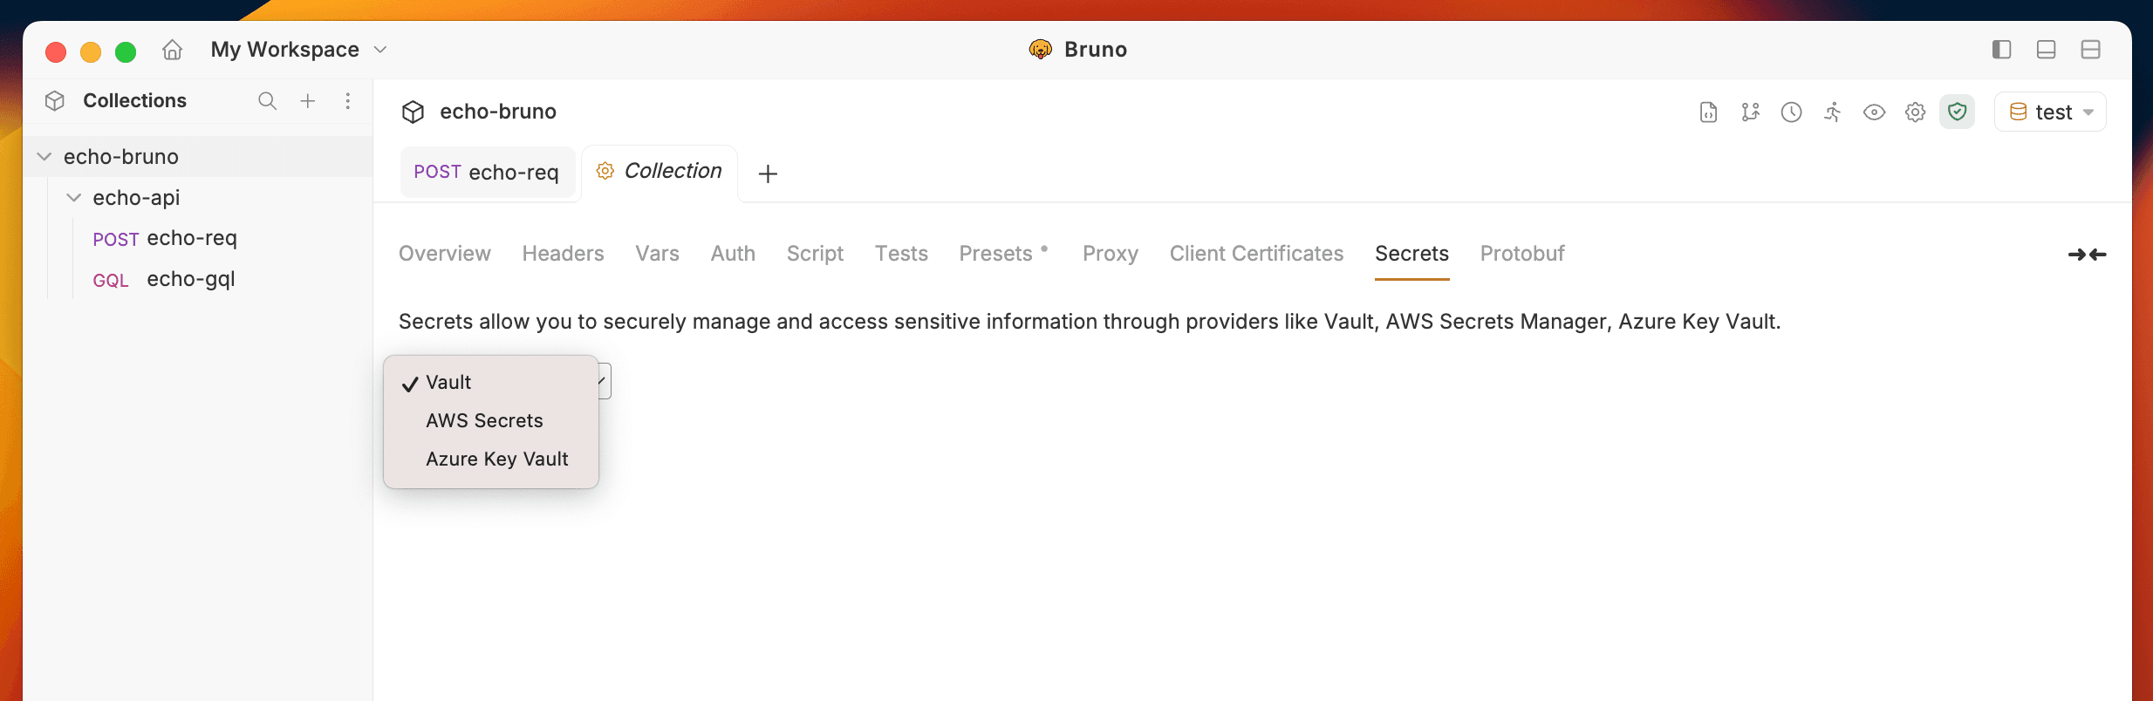Viewport: 2153px width, 701px height.
Task: Create a new request with plus button
Action: pyautogui.click(x=767, y=173)
